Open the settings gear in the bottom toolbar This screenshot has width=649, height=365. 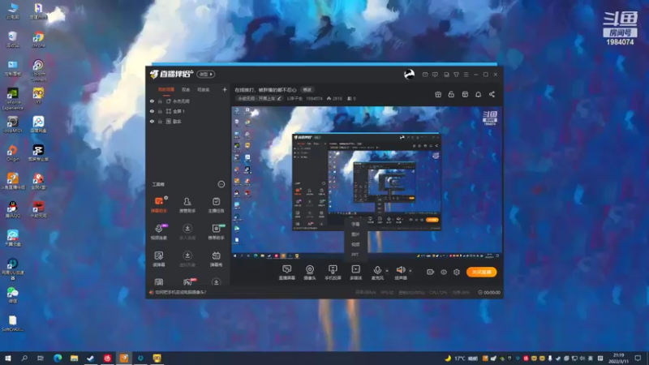(457, 272)
